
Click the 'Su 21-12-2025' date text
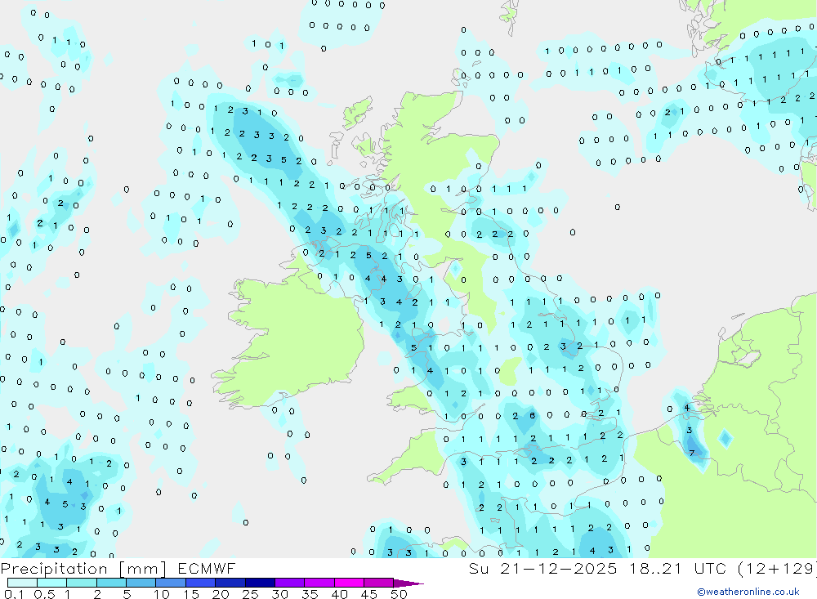pos(542,568)
